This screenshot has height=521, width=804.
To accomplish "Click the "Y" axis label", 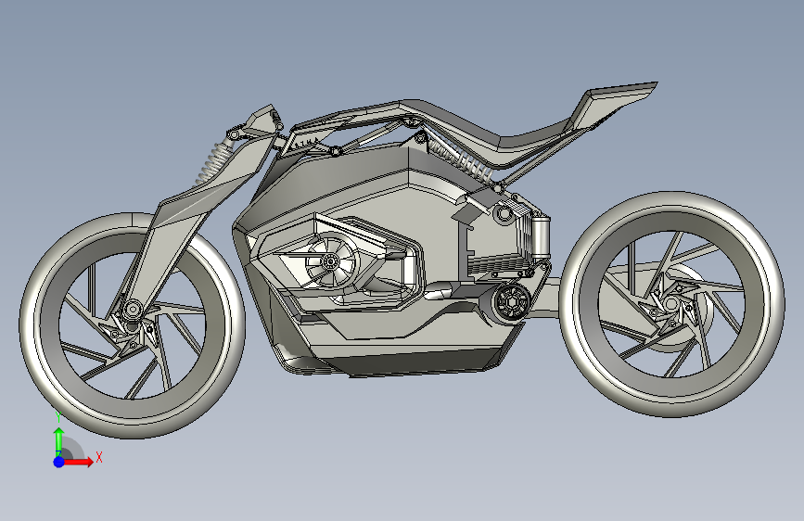I will (x=58, y=417).
